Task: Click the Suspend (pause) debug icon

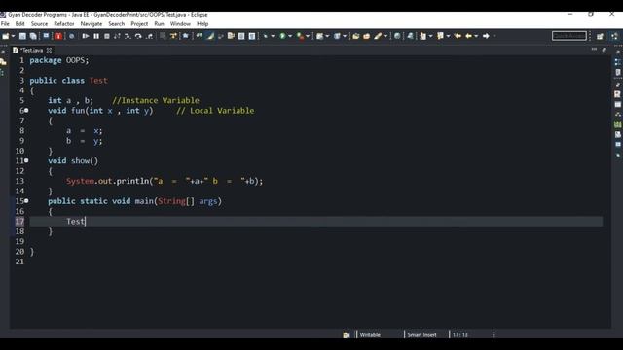Action: 96,36
